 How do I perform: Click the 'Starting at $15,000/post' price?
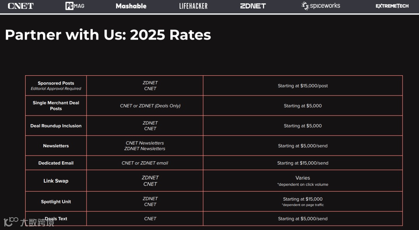click(303, 86)
